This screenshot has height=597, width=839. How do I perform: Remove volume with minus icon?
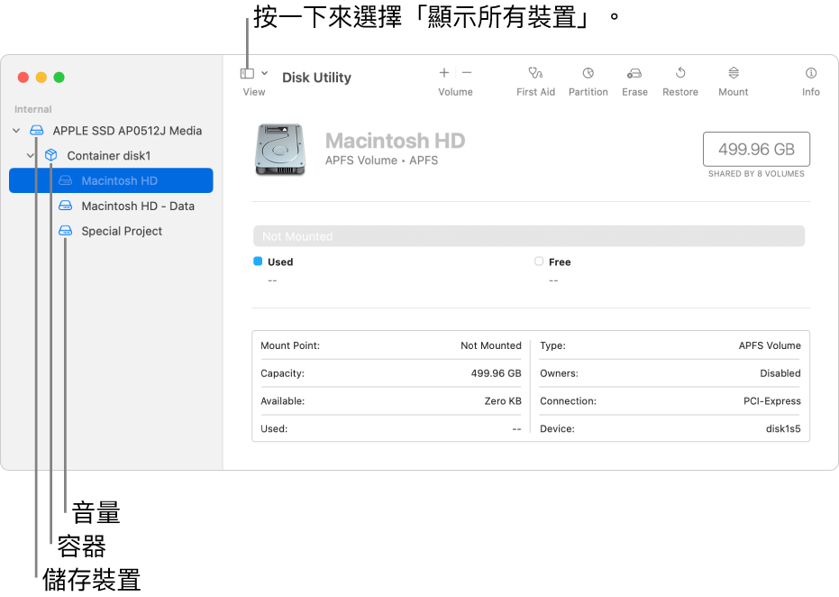467,72
